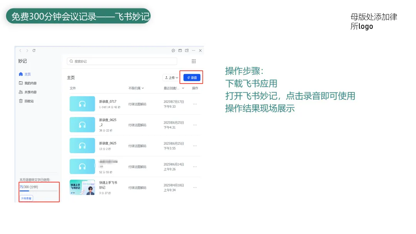
Task: Close the 妙记 panel
Action: 200,50
